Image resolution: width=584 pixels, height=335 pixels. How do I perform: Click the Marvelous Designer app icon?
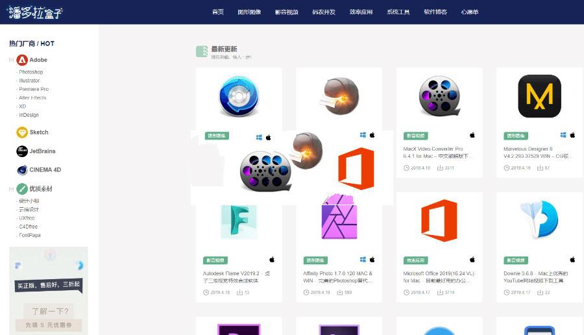539,96
